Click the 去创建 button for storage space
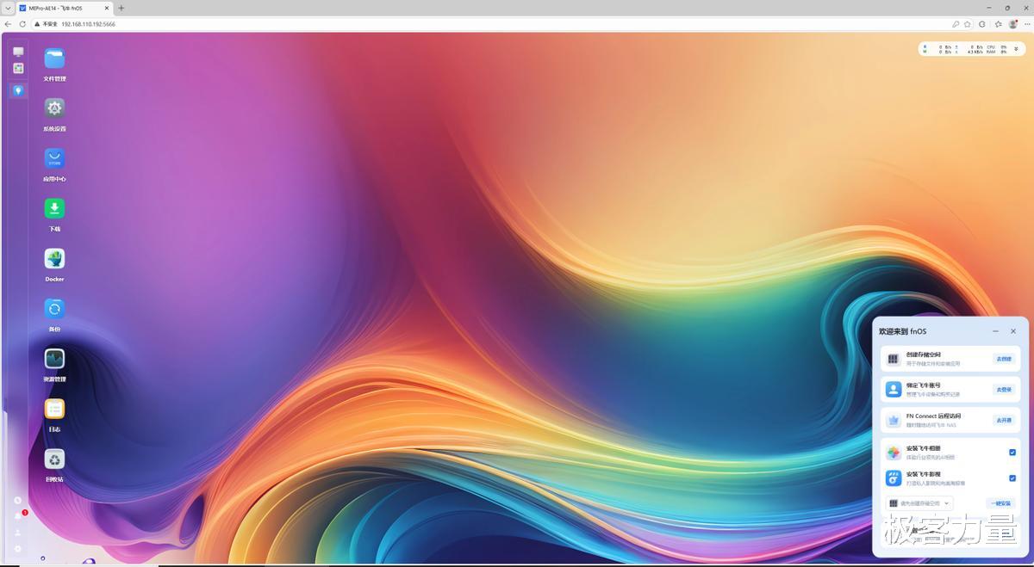Viewport: 1034px width, 567px height. [x=1004, y=359]
